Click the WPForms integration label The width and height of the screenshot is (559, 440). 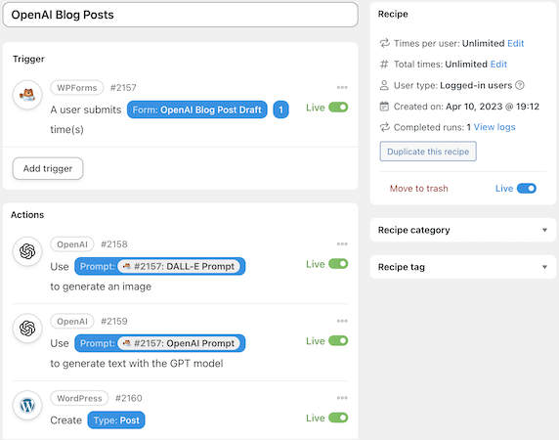77,88
